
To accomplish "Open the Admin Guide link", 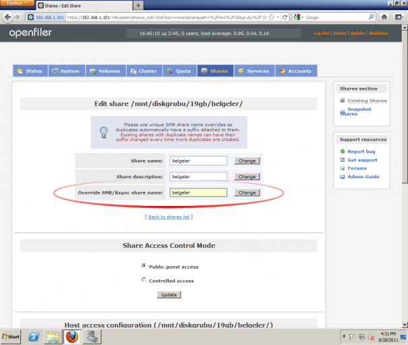I will (x=363, y=177).
